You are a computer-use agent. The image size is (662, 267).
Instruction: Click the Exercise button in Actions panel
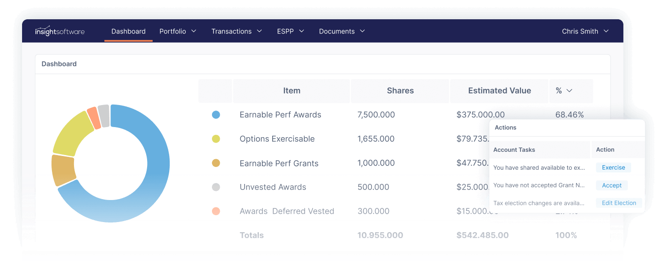613,167
